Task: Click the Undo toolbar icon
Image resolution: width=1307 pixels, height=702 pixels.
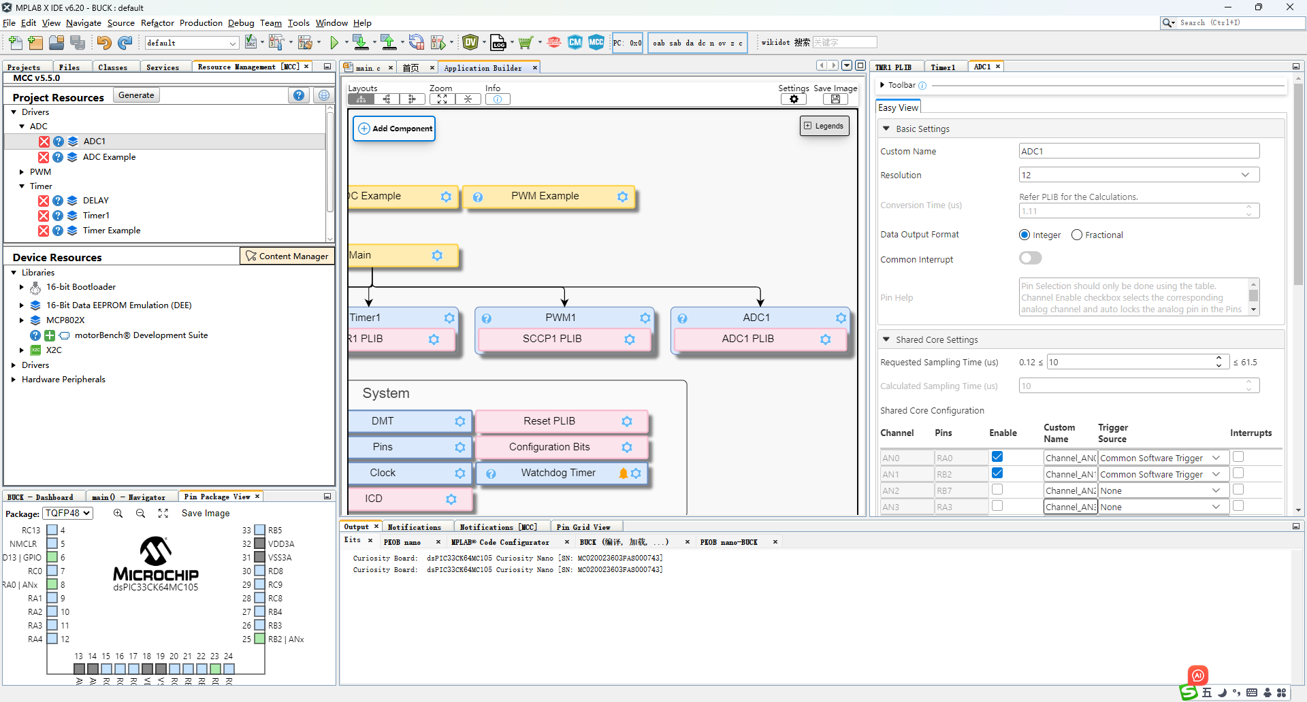Action: [103, 43]
